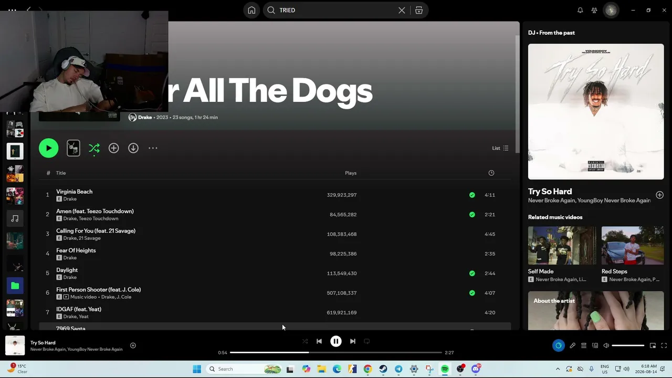This screenshot has width=672, height=378.
Task: Toggle saved checkmark for Virginia Beach
Action: (472, 195)
